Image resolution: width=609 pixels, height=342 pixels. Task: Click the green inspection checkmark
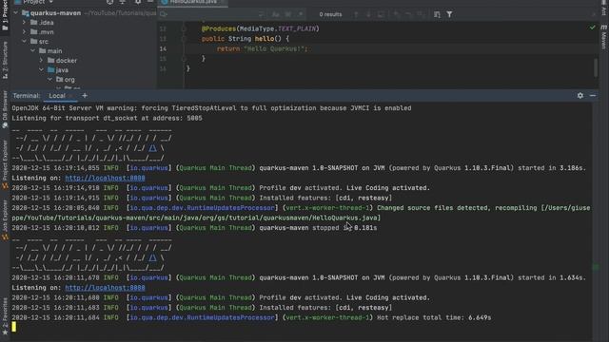(592, 28)
